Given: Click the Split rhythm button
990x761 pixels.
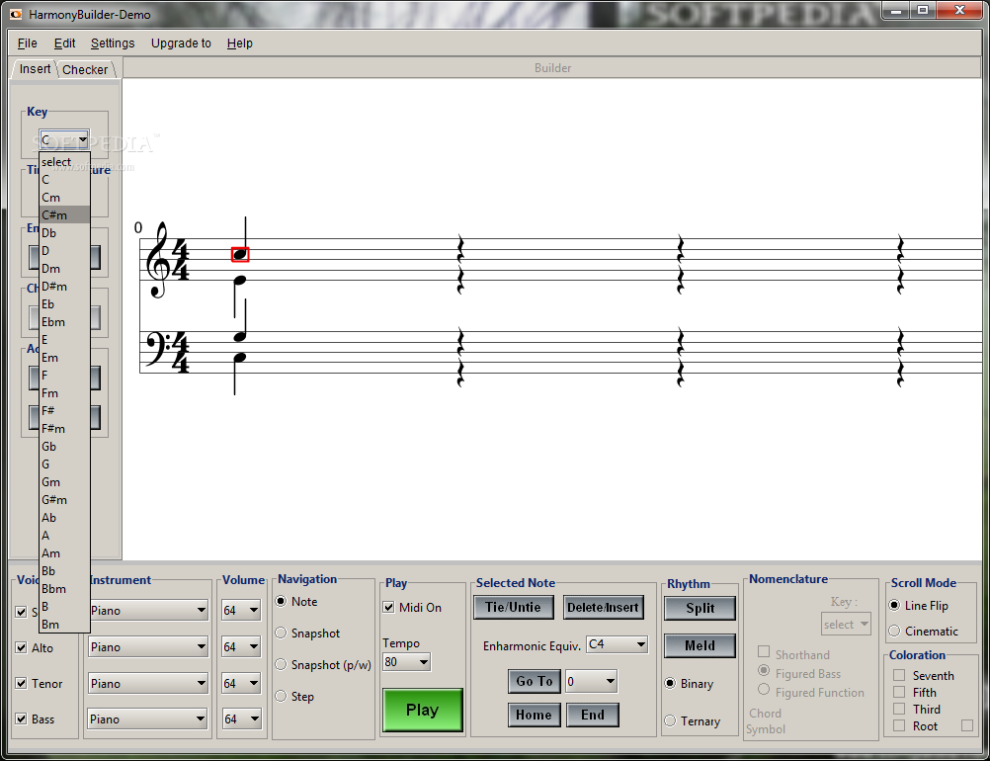Looking at the screenshot, I should 701,608.
